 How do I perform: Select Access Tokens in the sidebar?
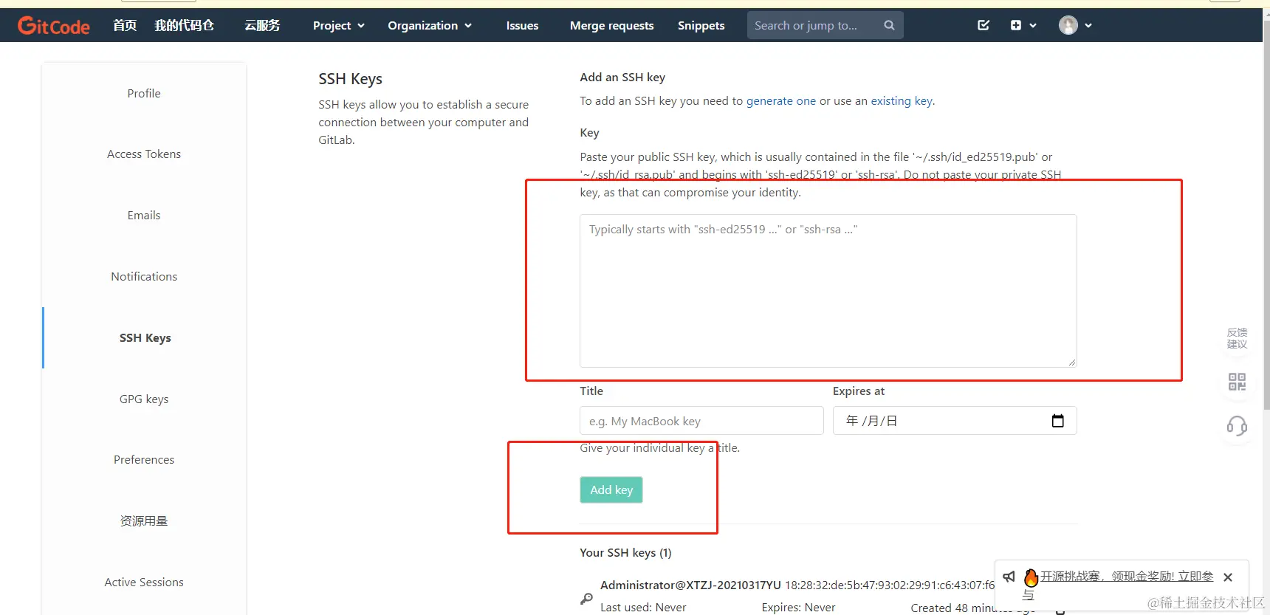point(144,154)
